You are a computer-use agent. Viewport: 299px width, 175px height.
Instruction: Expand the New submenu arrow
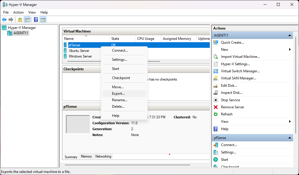[x=290, y=50]
